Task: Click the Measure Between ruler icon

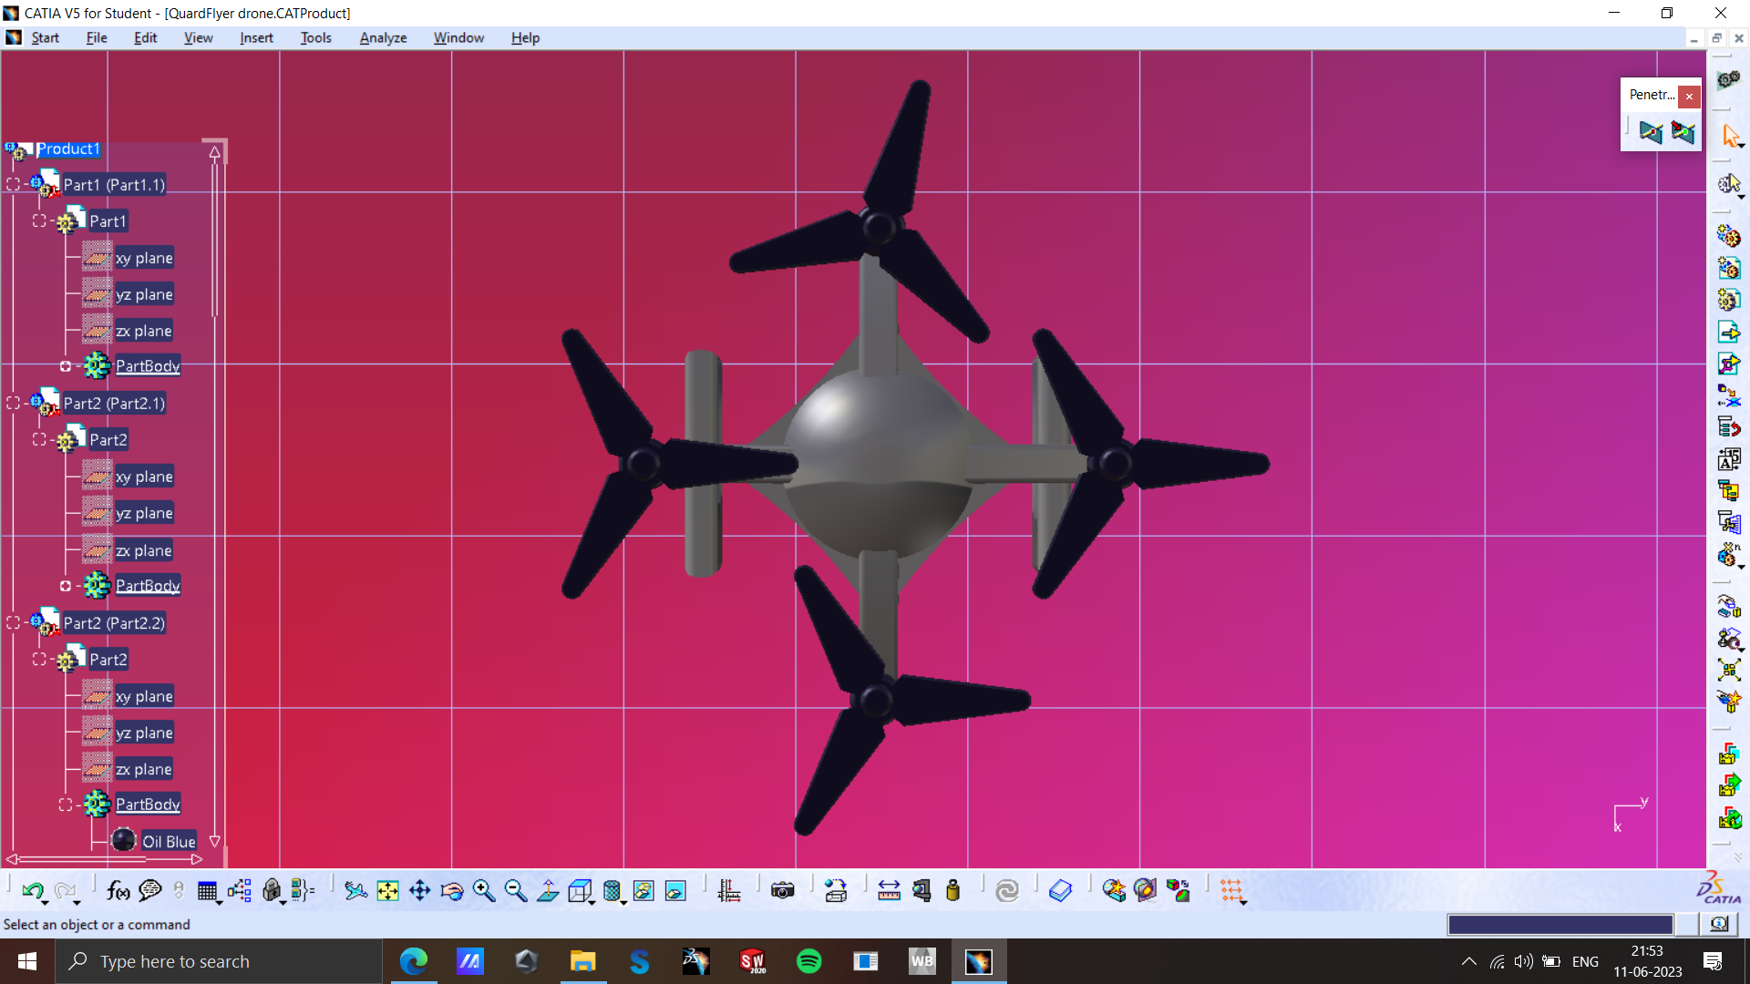Action: click(x=889, y=890)
